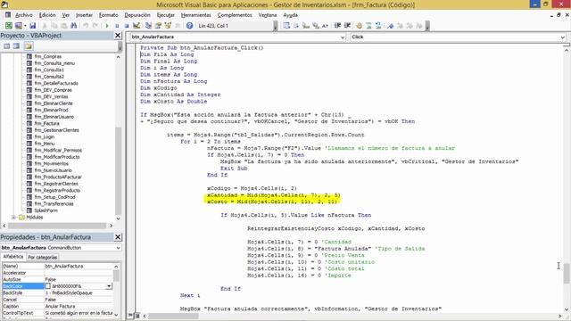
Task: Click View Code icon in Project panel
Action: (6, 45)
